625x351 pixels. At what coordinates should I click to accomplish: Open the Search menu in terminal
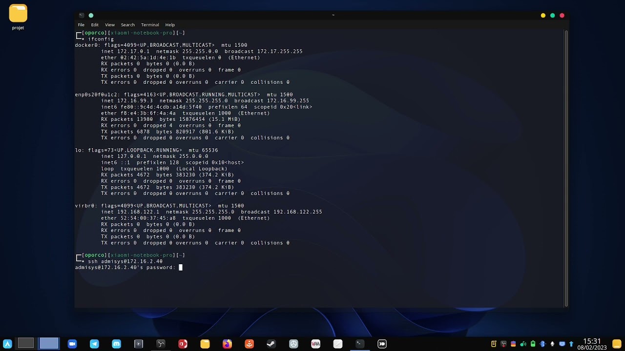pos(128,25)
